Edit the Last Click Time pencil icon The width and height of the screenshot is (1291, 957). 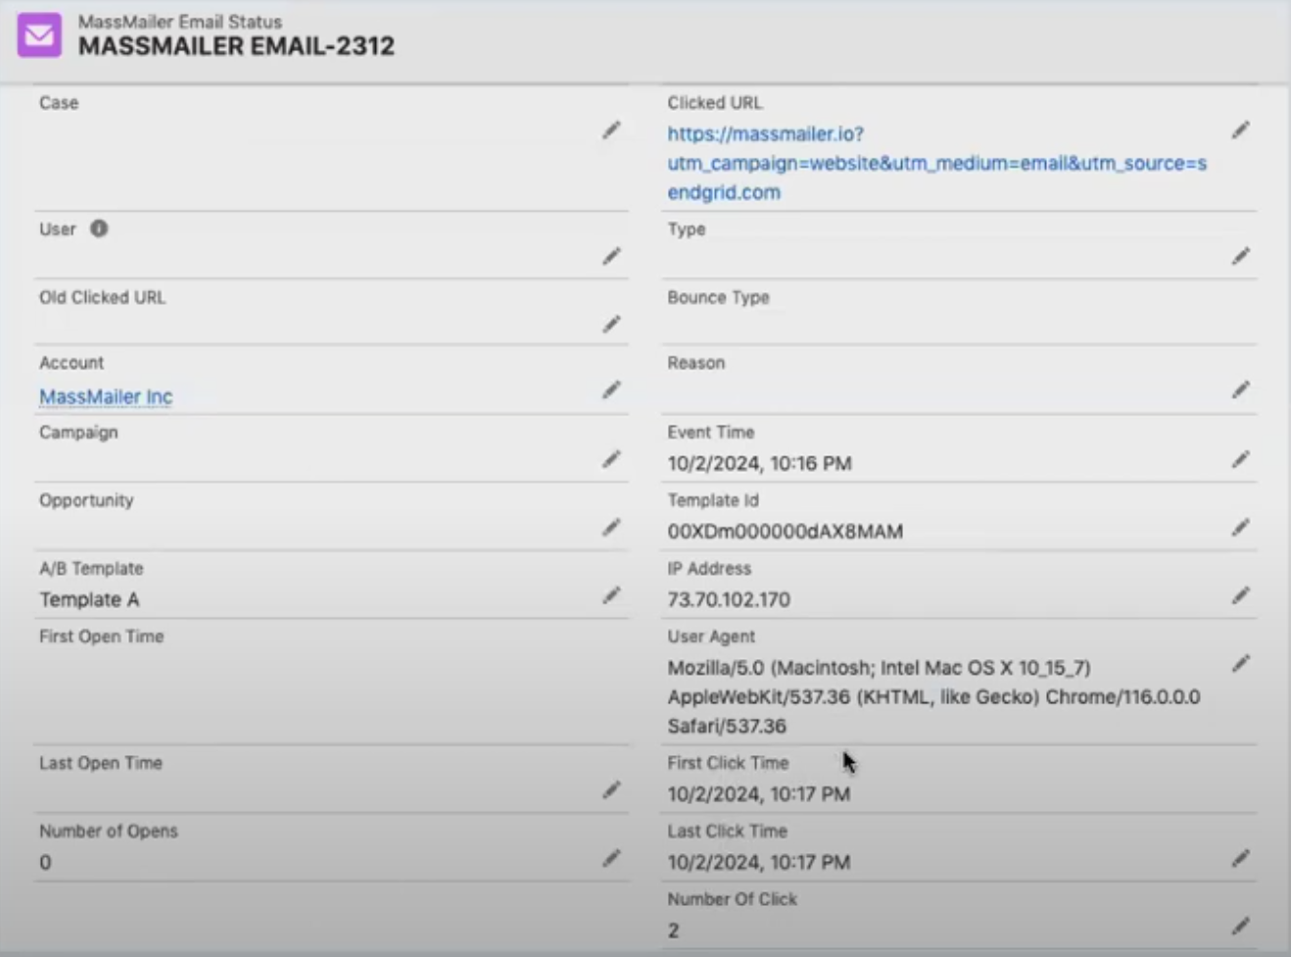click(1240, 859)
